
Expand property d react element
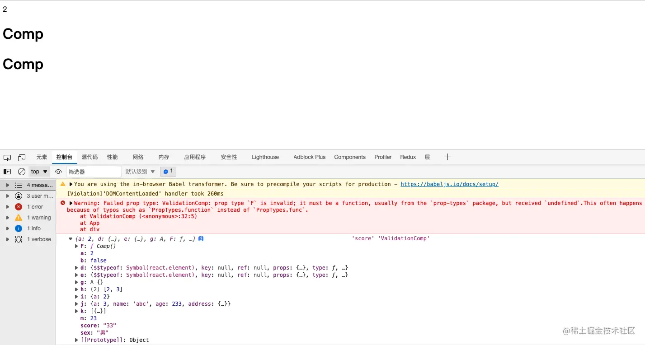[x=76, y=268]
